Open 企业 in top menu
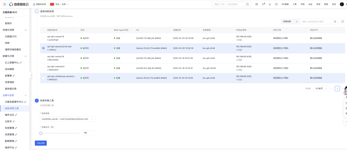Image resolution: width=347 pixels, height=150 pixels. (x=310, y=4)
